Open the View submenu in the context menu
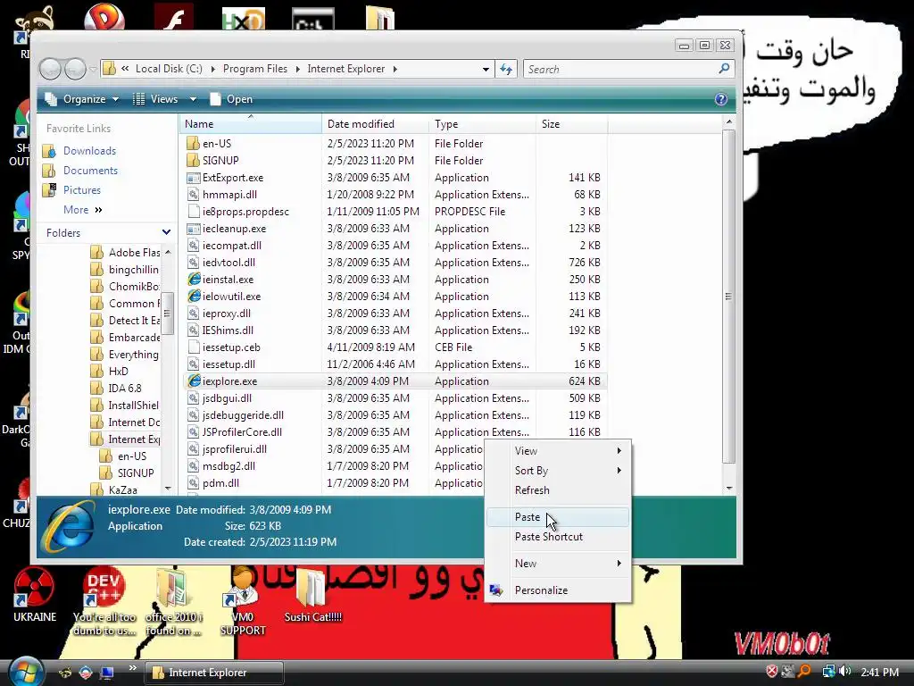This screenshot has height=686, width=914. point(558,451)
